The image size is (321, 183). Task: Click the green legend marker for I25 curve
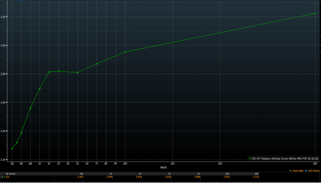pyautogui.click(x=250, y=158)
